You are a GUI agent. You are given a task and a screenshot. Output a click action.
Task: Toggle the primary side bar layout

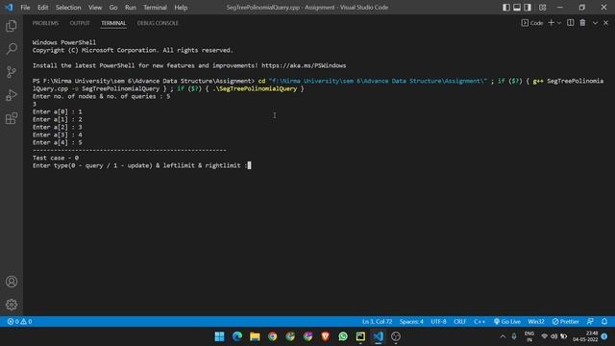[x=506, y=8]
